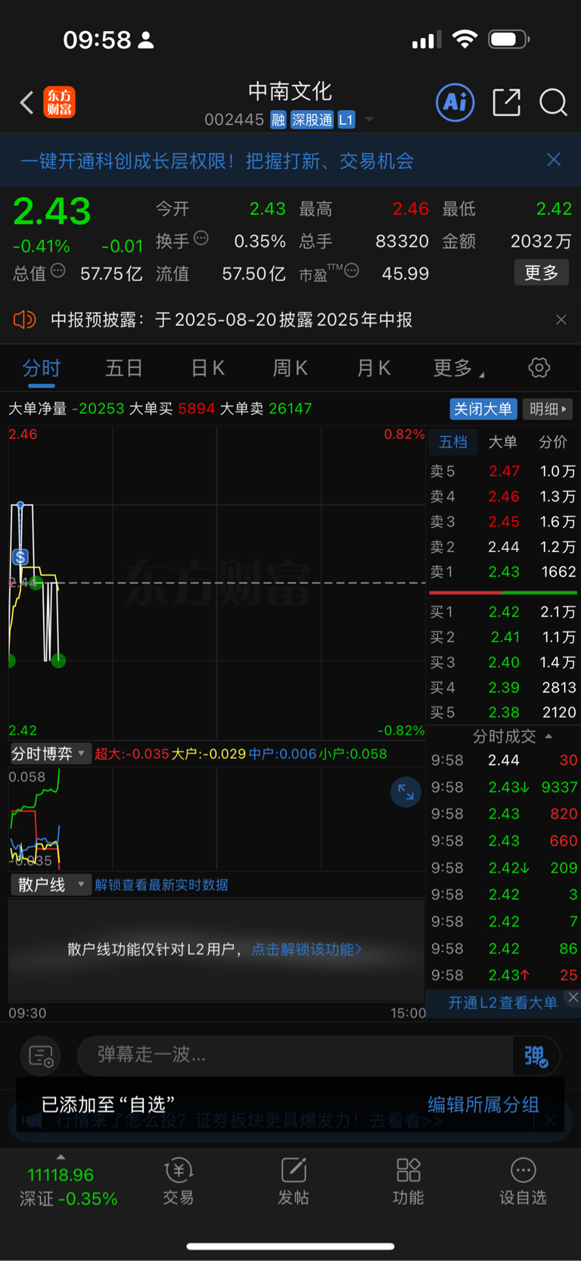Open chart settings hexagon gear icon

point(539,368)
